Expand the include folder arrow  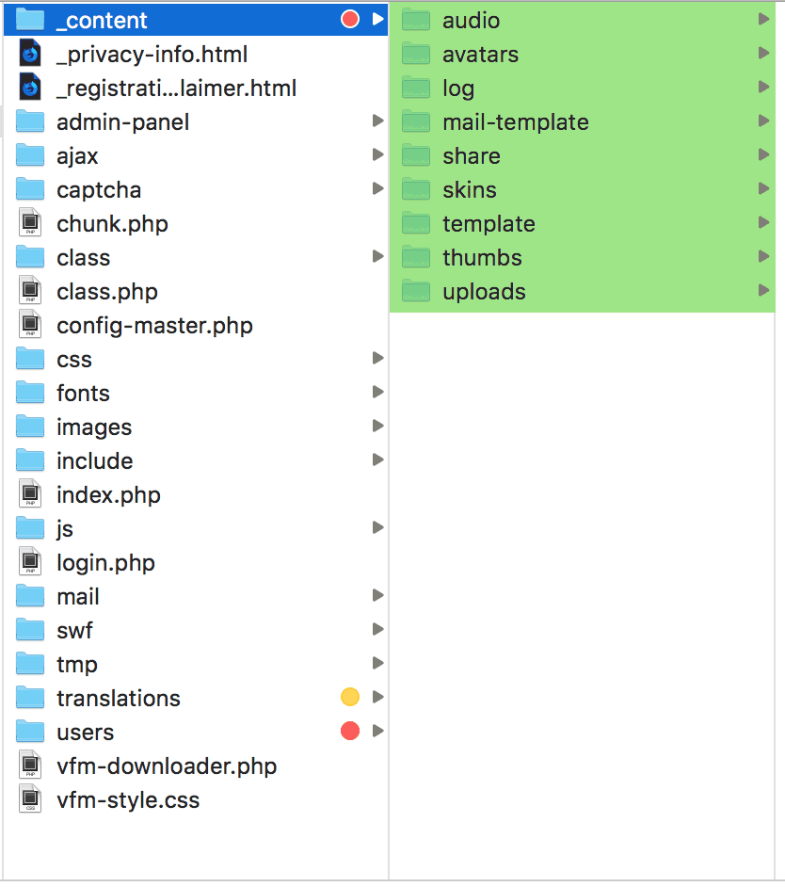(x=377, y=460)
